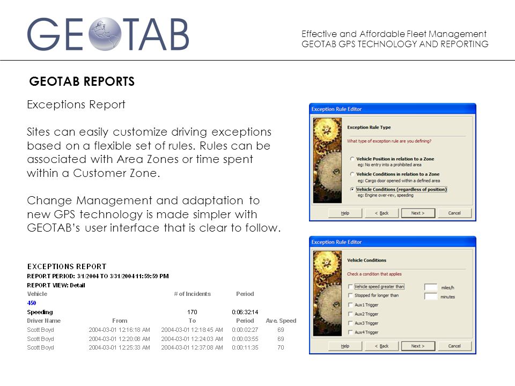This screenshot has height=386, width=515.
Task: Click the 'Vehicle Conditions' dialog heading
Action: coord(366,261)
